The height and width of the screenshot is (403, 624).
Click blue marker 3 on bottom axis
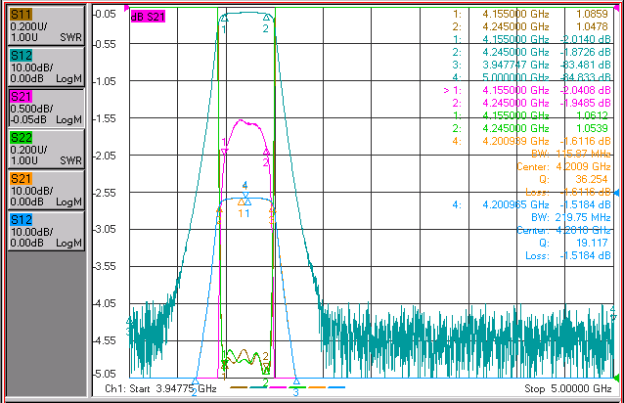coord(296,381)
